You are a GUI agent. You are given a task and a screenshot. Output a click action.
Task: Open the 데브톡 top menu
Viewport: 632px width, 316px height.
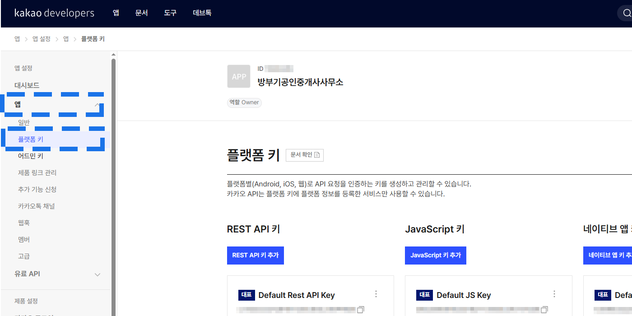pos(202,13)
